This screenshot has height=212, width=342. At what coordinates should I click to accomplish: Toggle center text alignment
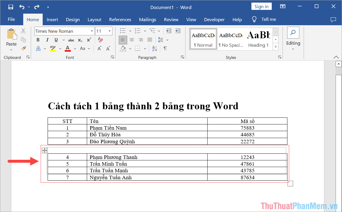tap(132, 40)
